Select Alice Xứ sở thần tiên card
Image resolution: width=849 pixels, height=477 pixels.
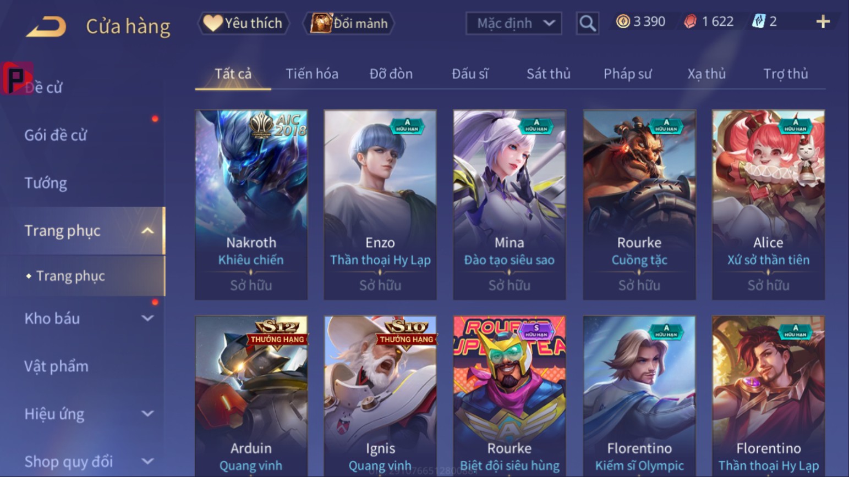pyautogui.click(x=769, y=204)
